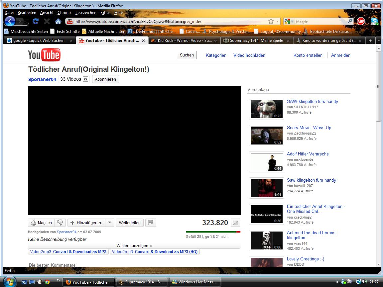
Task: Show more bookmarks toolbar chevron
Action: (x=379, y=32)
